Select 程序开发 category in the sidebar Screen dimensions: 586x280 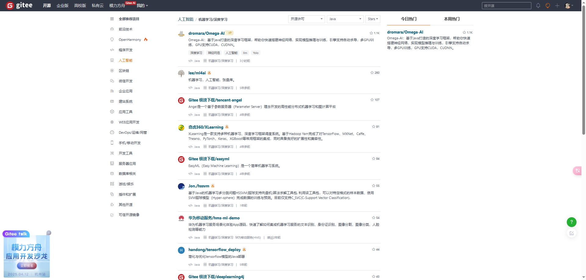[125, 50]
